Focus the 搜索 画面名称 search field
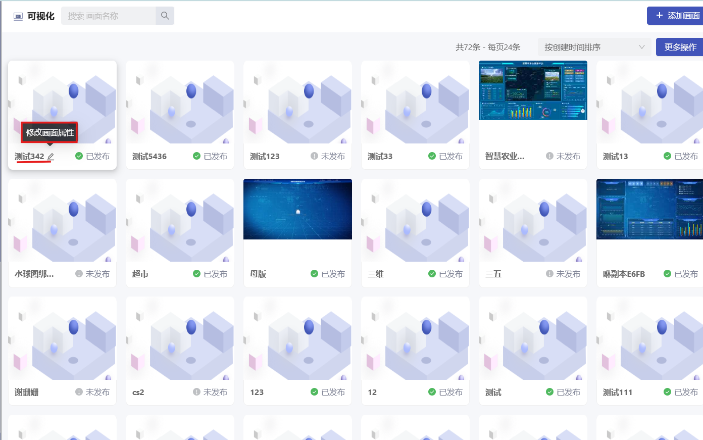The image size is (703, 440). 109,16
